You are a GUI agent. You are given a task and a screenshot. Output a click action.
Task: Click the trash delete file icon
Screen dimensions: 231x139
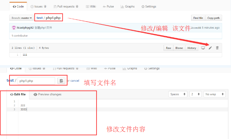[217, 48]
